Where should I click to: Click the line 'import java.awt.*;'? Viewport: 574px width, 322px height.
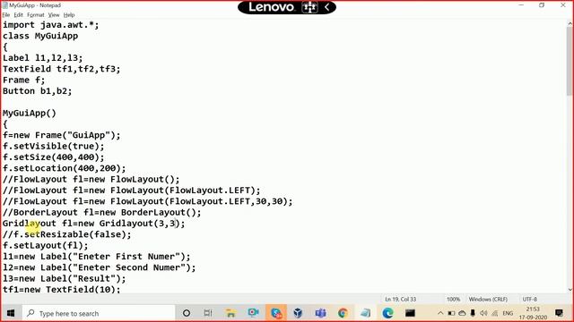coord(51,25)
